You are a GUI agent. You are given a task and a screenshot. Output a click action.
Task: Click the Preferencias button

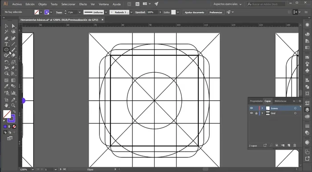pos(216,12)
